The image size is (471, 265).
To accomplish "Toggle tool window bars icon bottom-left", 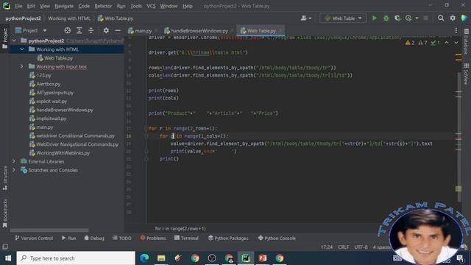I will pos(5,247).
